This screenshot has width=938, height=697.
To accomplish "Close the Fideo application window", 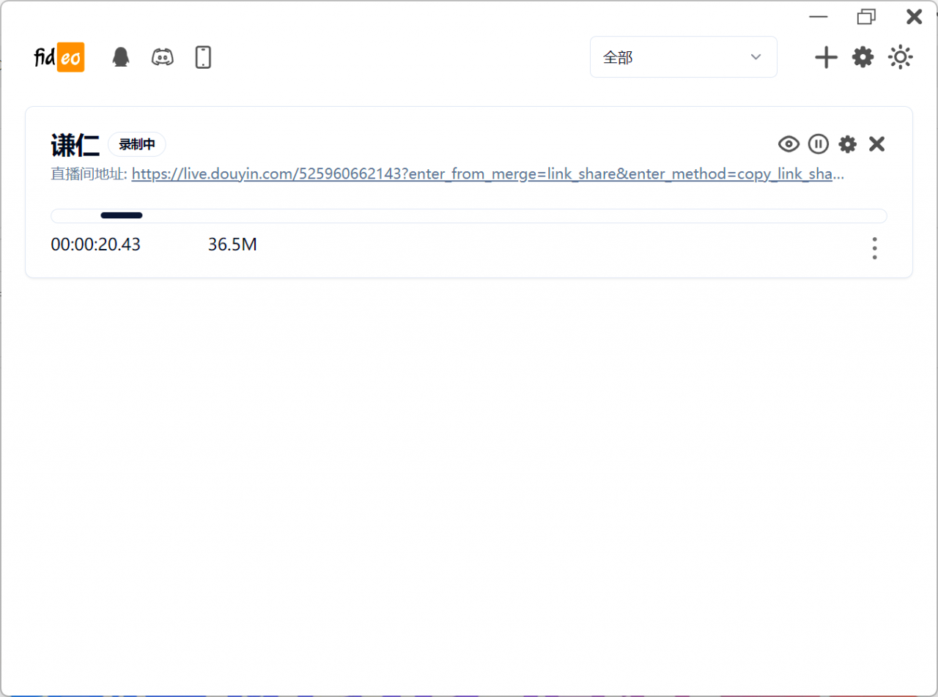I will pos(914,17).
